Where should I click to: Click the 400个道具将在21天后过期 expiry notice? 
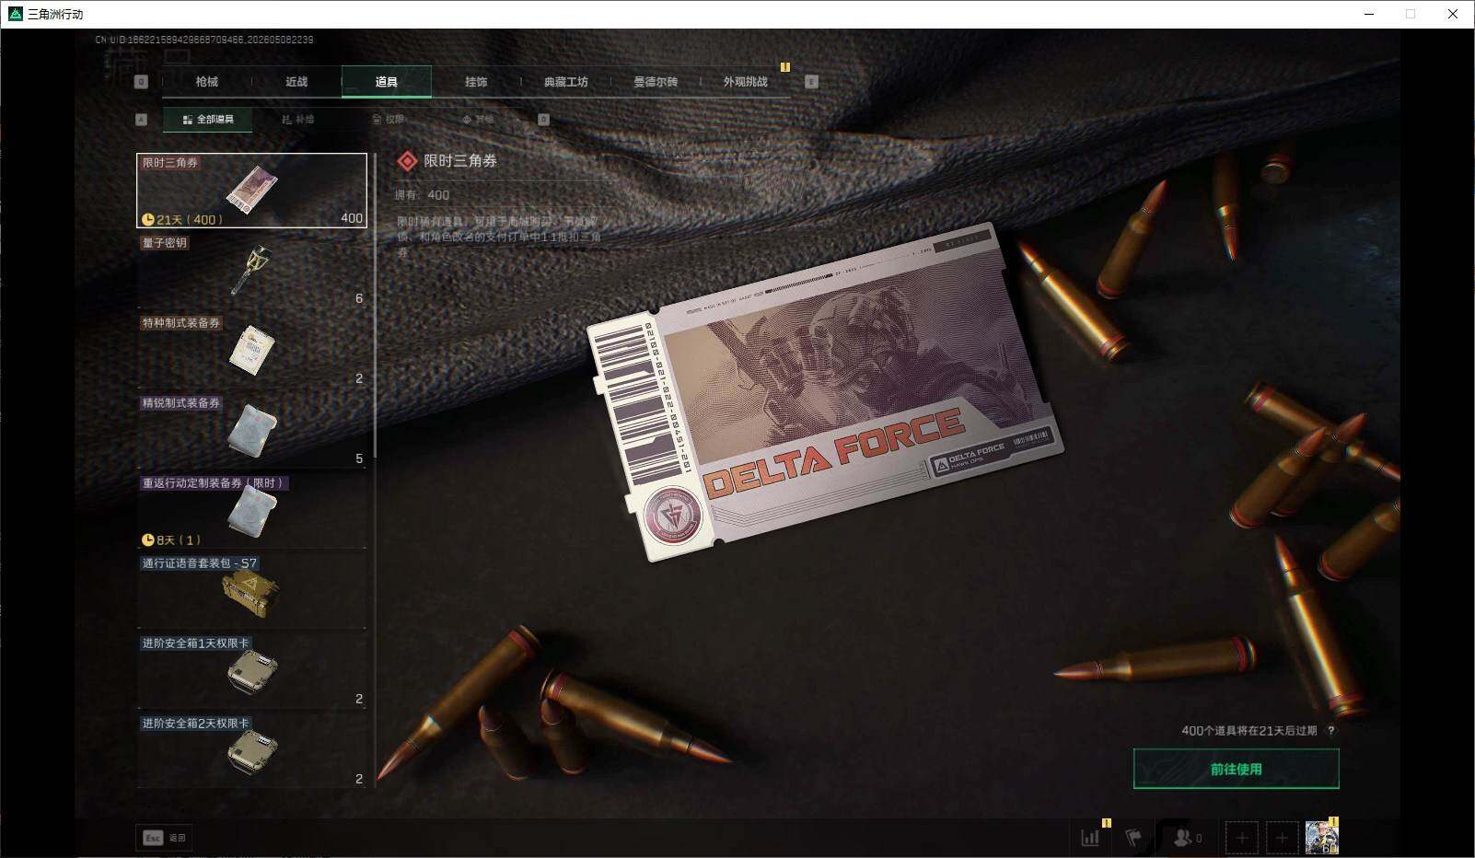[1249, 731]
